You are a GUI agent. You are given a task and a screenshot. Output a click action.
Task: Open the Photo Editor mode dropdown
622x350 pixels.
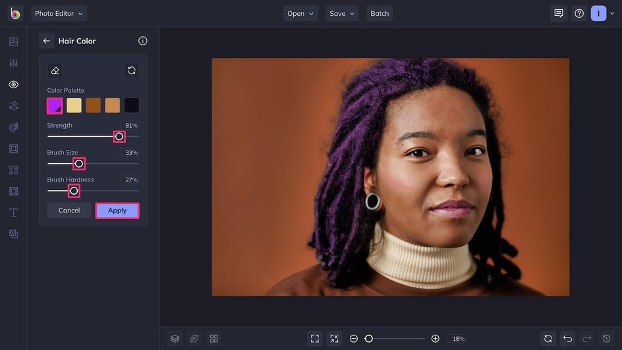[59, 13]
